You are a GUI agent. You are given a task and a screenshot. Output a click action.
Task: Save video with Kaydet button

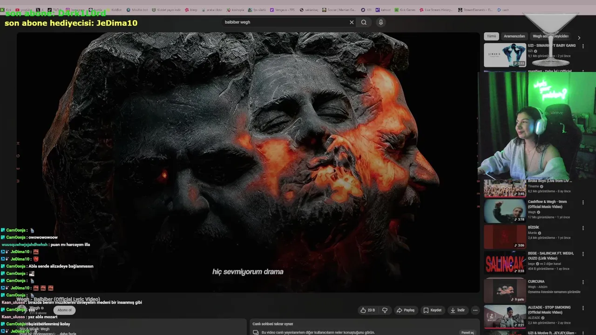click(x=432, y=310)
